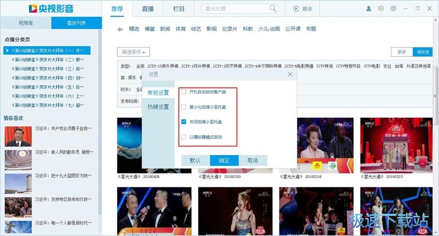Open the 综艺 category
This screenshot has height=236, width=439.
196,29
